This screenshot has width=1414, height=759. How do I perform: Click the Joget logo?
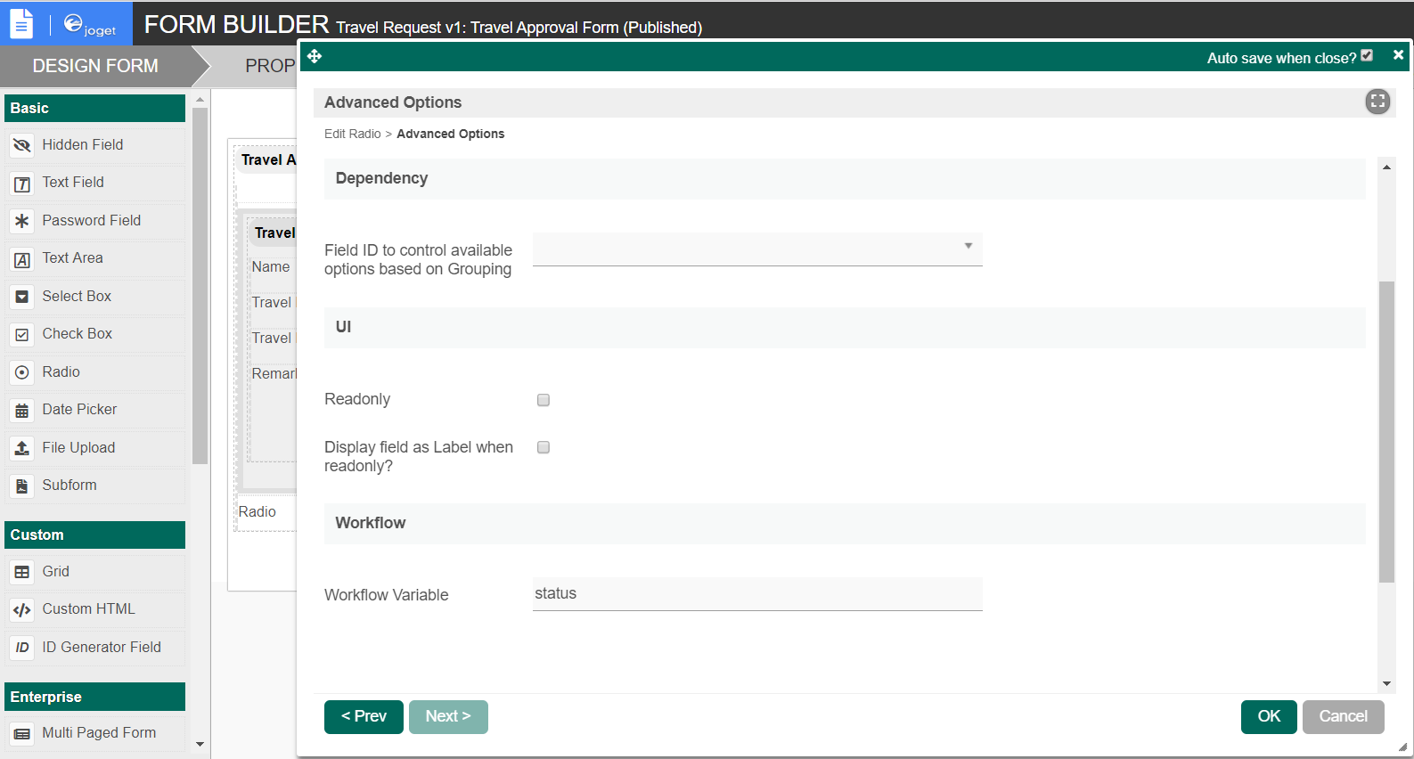tap(90, 25)
